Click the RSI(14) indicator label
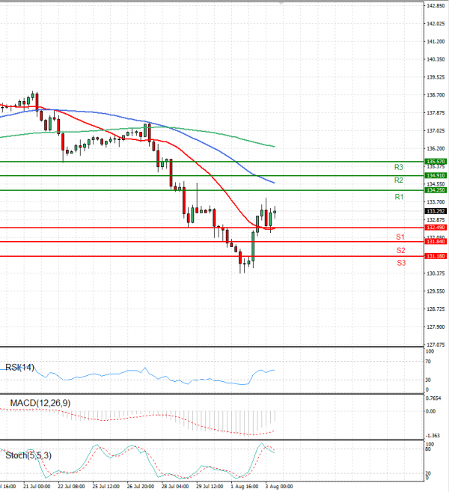Viewport: 449px width, 492px height. 19,368
